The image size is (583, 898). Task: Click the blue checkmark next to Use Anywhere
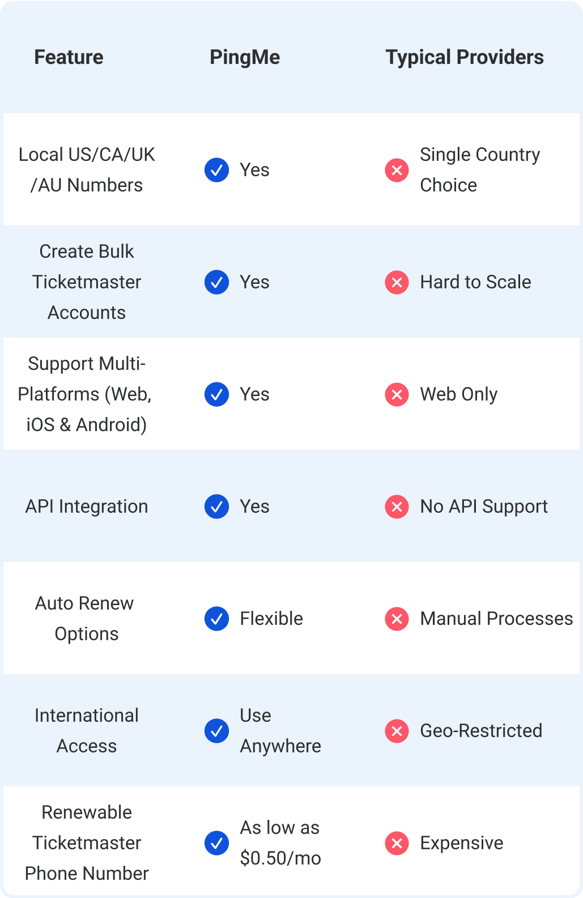tap(216, 731)
